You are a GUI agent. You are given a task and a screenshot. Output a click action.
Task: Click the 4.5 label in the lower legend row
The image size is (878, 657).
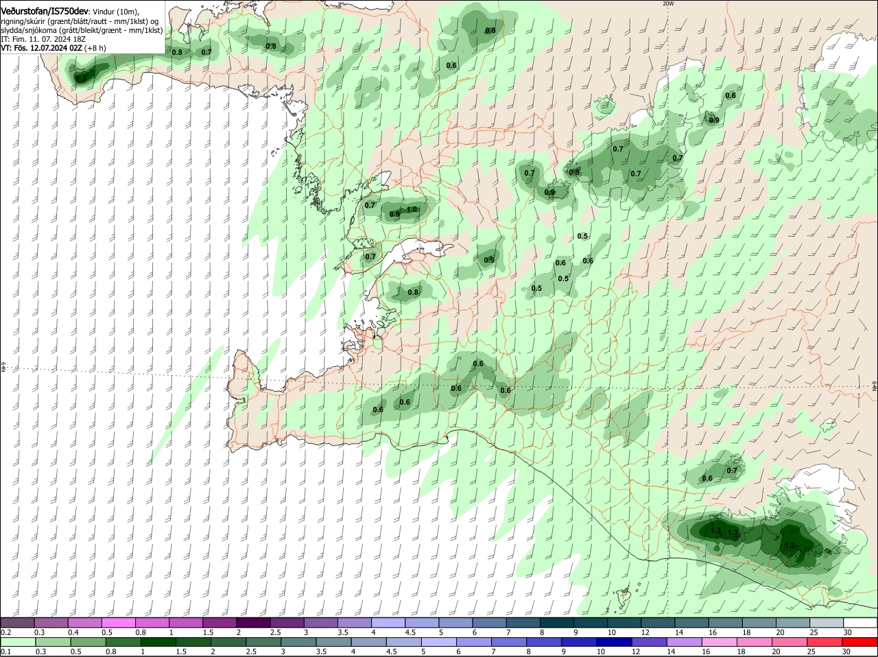click(391, 652)
